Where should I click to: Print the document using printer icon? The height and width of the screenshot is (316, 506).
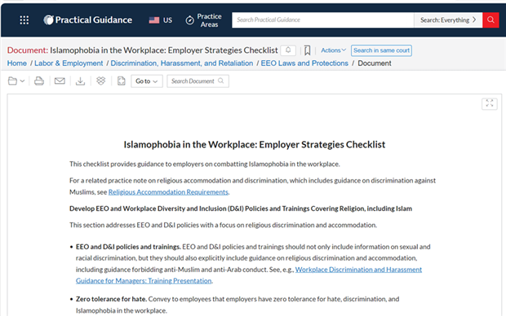pyautogui.click(x=39, y=81)
